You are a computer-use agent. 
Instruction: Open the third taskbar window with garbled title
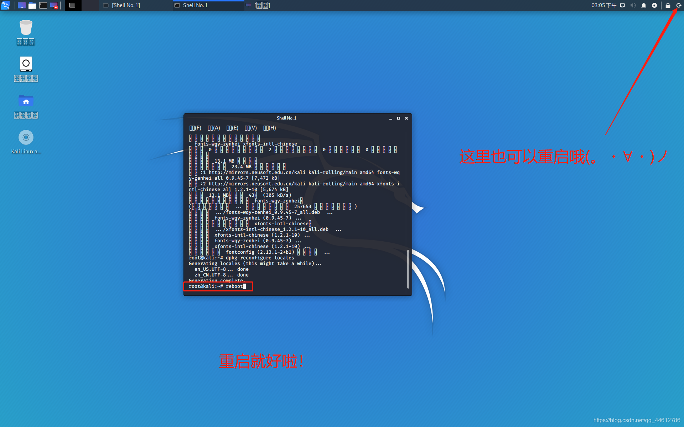click(x=258, y=5)
